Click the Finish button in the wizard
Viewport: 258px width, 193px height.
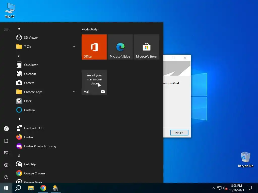pyautogui.click(x=179, y=133)
